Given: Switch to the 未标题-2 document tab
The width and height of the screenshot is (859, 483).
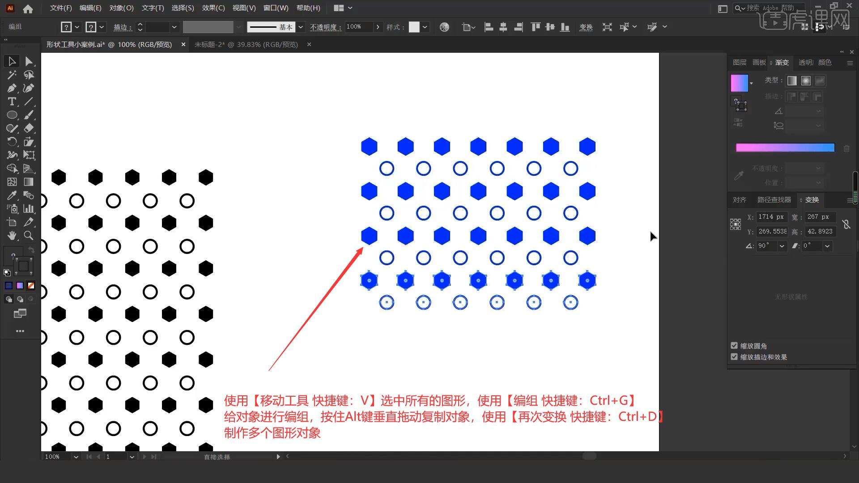Looking at the screenshot, I should pos(246,45).
